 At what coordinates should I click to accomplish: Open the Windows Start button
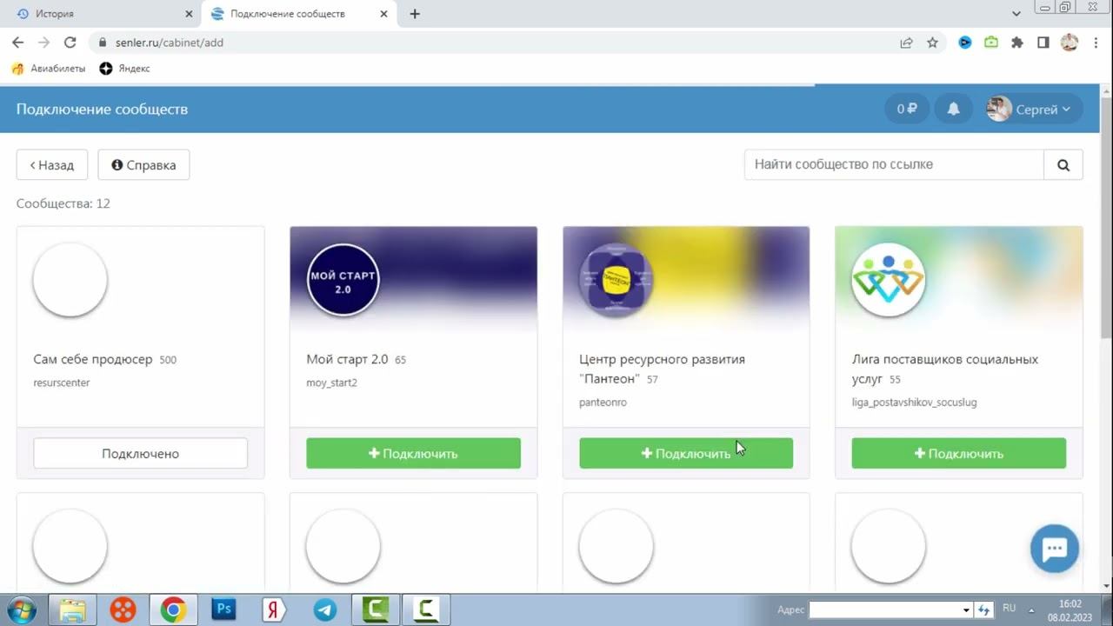point(20,610)
